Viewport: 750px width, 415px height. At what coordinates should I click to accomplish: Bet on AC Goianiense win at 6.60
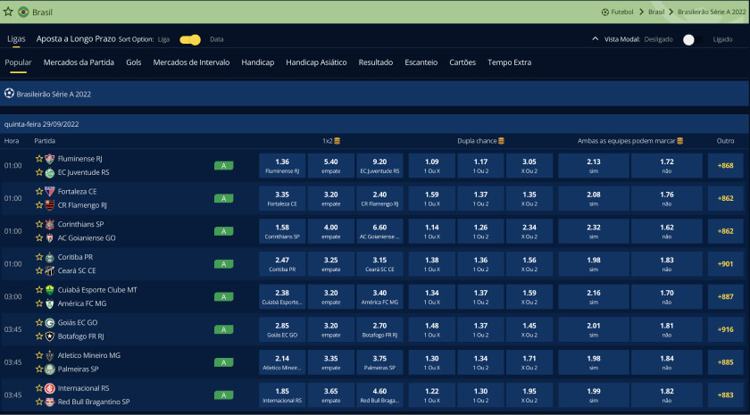click(379, 231)
